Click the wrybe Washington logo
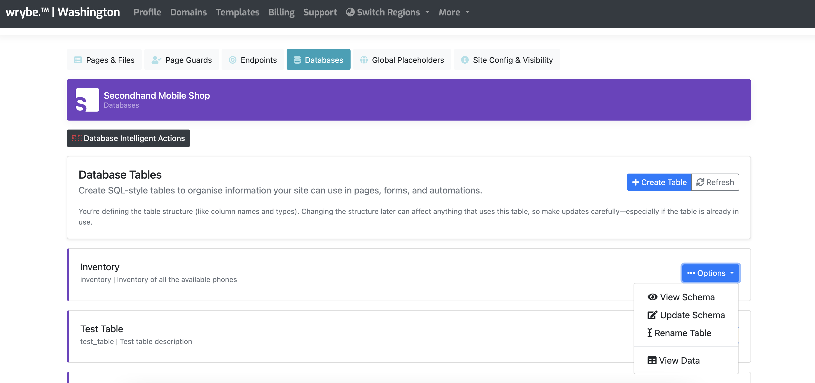 coord(62,12)
